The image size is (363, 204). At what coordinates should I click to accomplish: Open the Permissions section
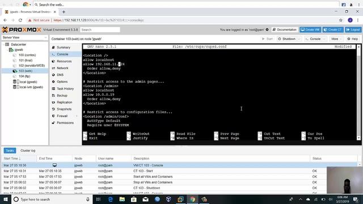65,123
